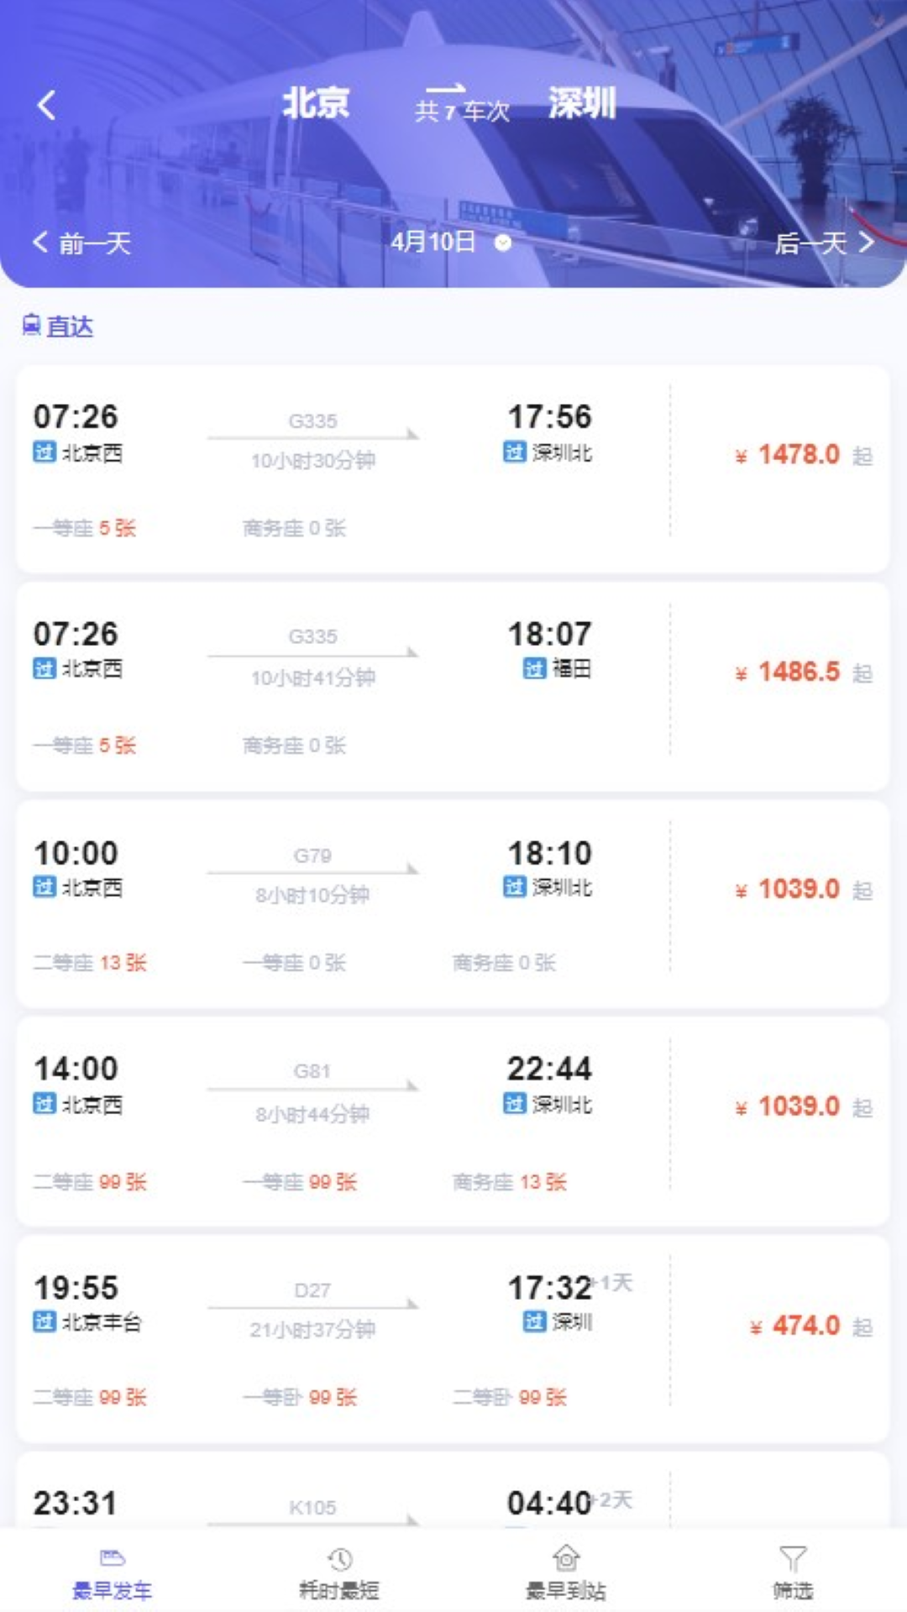Tap the direct train icon

(31, 325)
